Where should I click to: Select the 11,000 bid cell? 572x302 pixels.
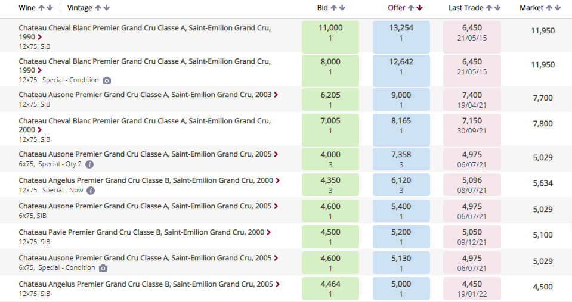[330, 37]
